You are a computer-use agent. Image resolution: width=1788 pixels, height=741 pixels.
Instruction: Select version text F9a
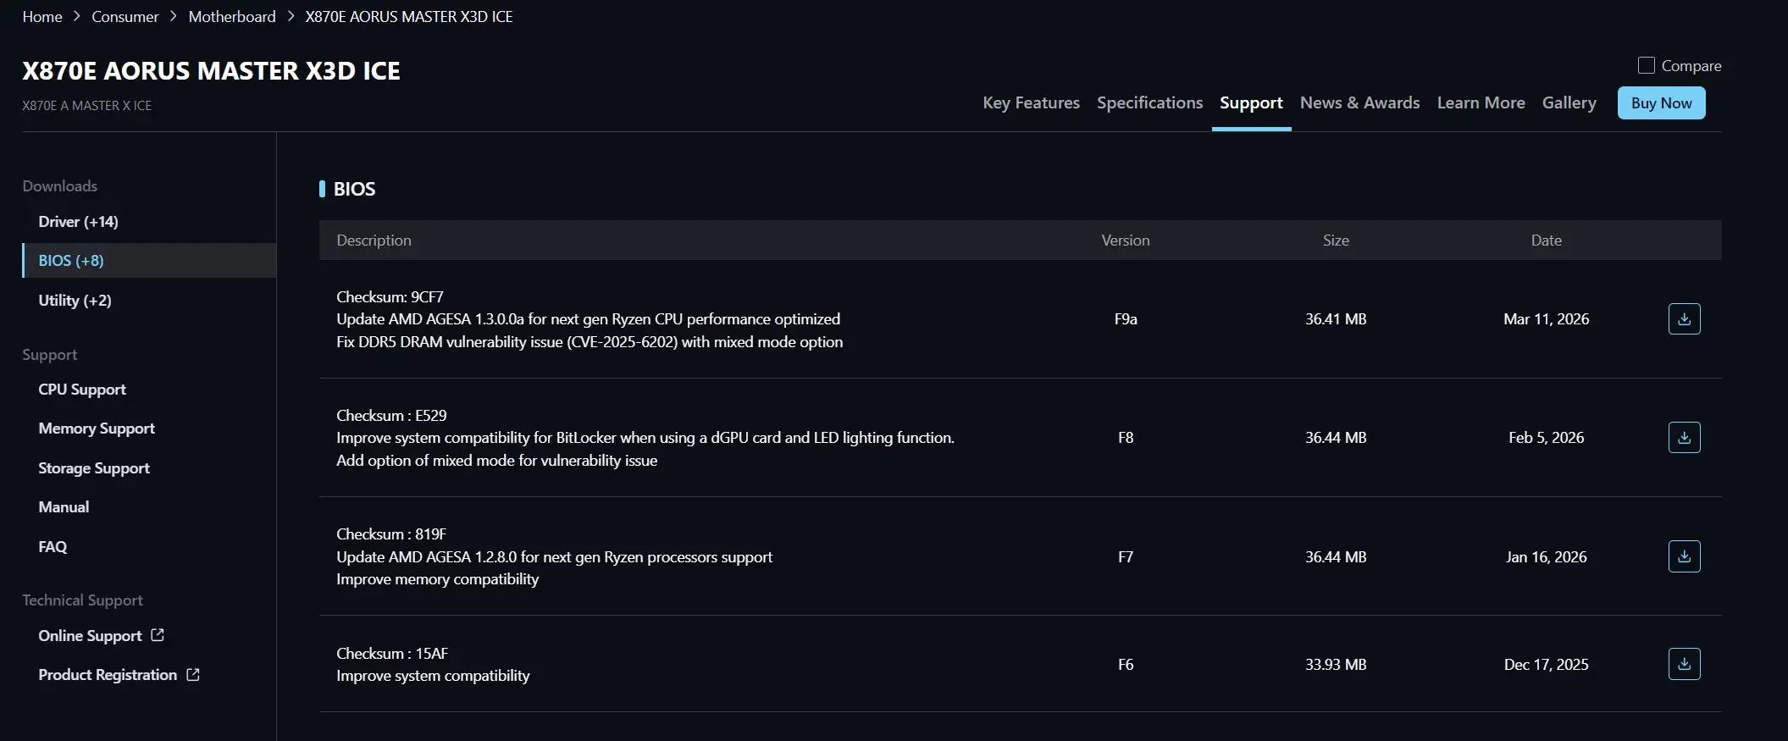(1126, 319)
